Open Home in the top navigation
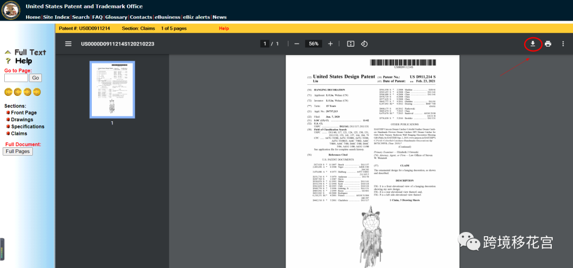Screen dimensions: 573x268 [33, 17]
